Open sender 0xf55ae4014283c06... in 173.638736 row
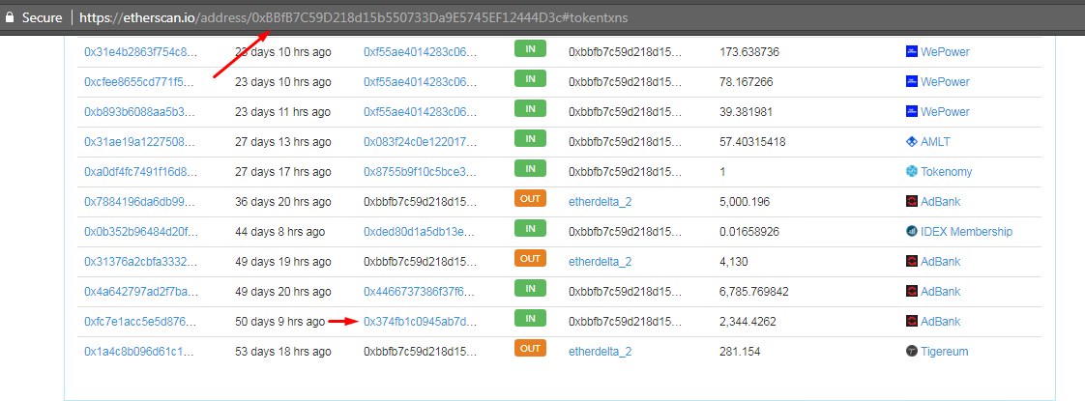The image size is (1085, 401). coord(420,52)
